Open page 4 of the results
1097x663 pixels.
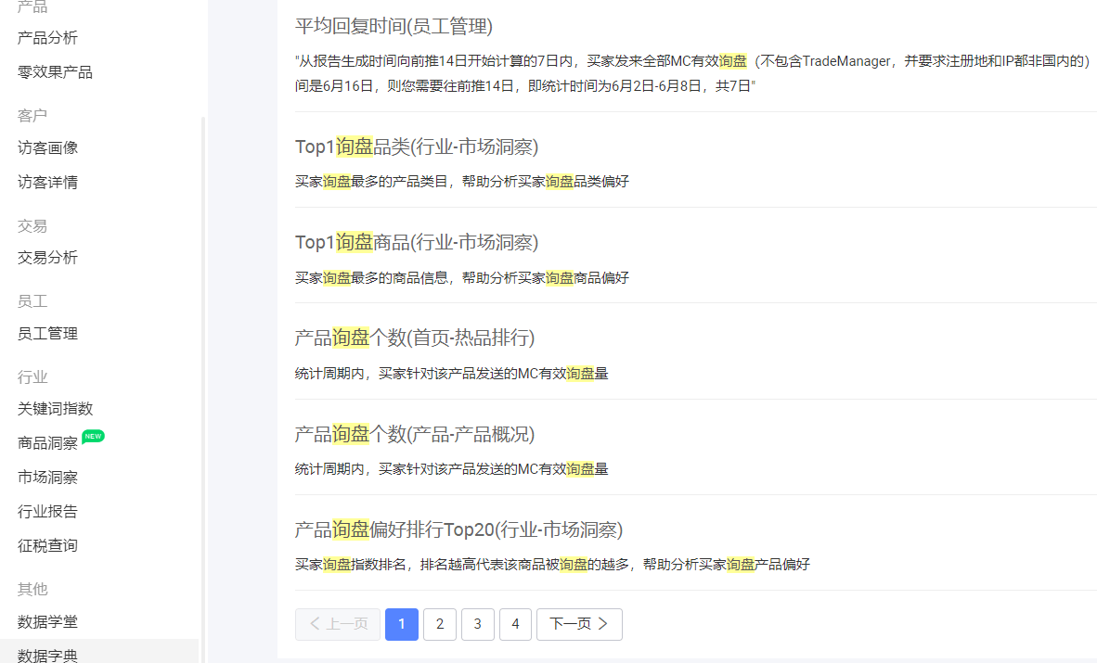[x=515, y=624]
